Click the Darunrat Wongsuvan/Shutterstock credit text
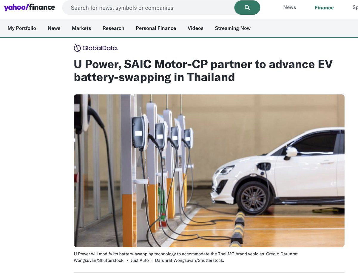Viewport: 358px width, 273px height. click(x=189, y=260)
